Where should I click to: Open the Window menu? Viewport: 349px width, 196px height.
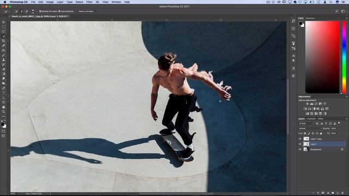pos(116,2)
